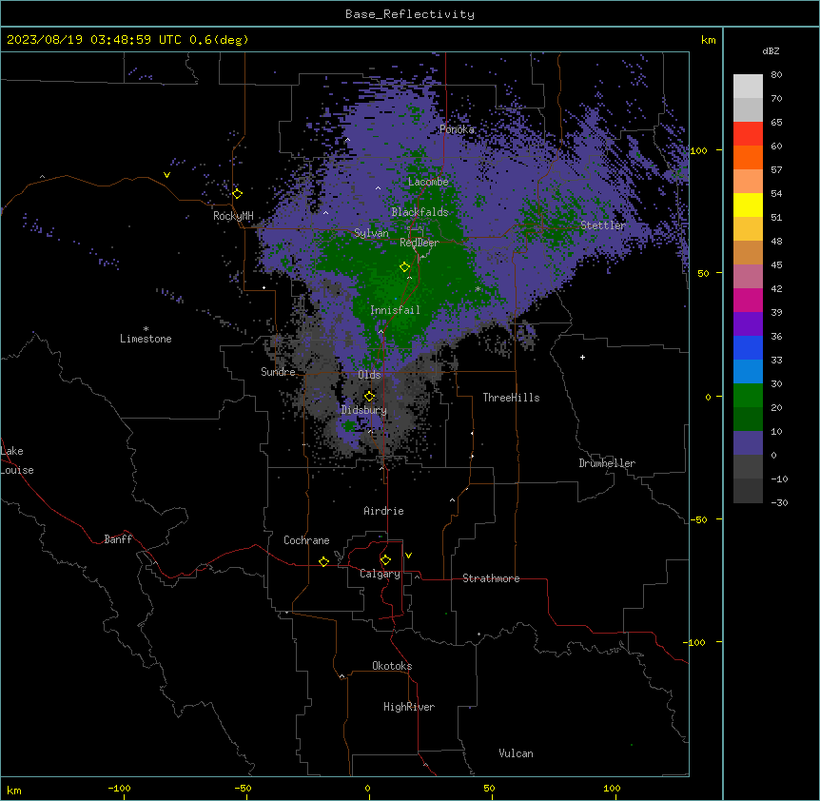Screen dimensions: 820x801
Task: Select the Olds label
Action: [x=369, y=375]
